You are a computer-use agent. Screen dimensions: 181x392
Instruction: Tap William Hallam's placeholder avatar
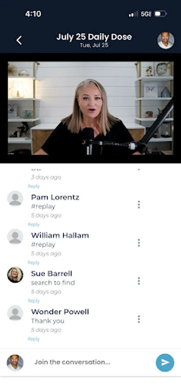15,237
